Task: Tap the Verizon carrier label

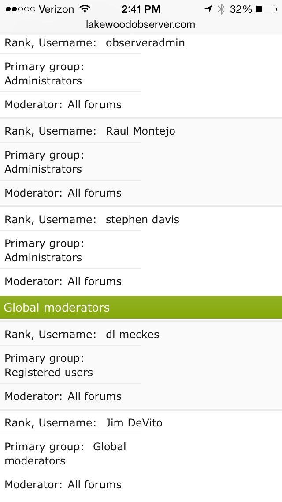Action: click(56, 9)
